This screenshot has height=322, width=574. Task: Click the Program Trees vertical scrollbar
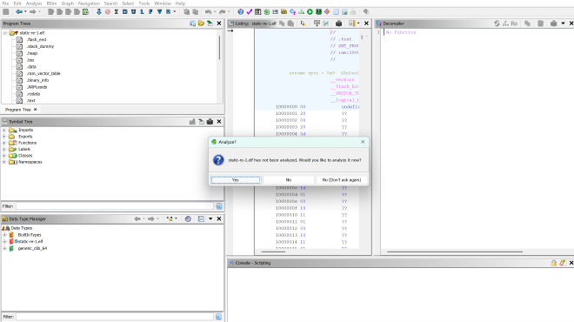tap(220, 48)
